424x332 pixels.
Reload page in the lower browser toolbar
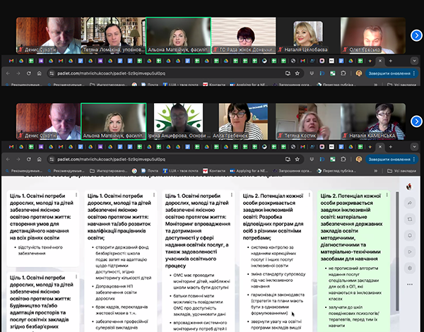click(29, 159)
